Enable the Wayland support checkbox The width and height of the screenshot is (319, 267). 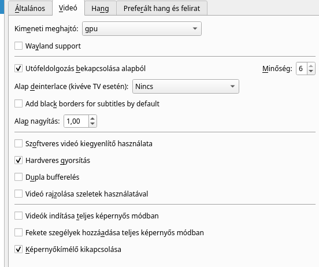[18, 46]
